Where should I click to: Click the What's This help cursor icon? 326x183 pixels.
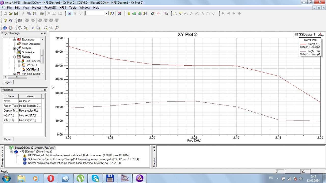pyautogui.click(x=10, y=21)
